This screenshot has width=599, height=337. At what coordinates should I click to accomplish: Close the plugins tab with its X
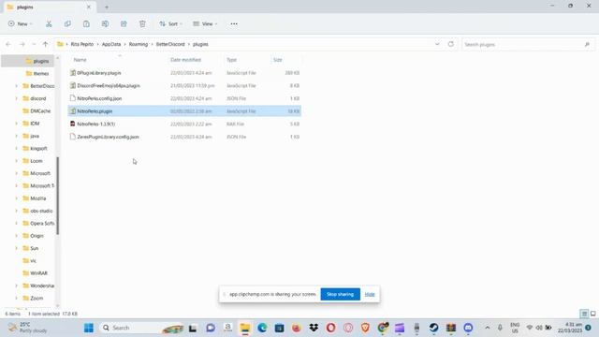(x=89, y=7)
